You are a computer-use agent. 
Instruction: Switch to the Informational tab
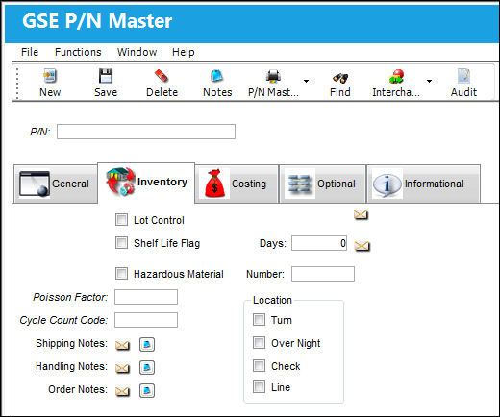423,184
